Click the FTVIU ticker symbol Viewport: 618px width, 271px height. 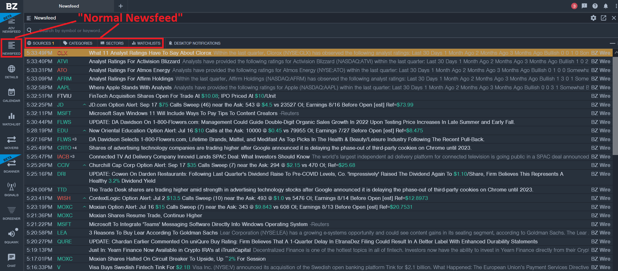click(64, 96)
